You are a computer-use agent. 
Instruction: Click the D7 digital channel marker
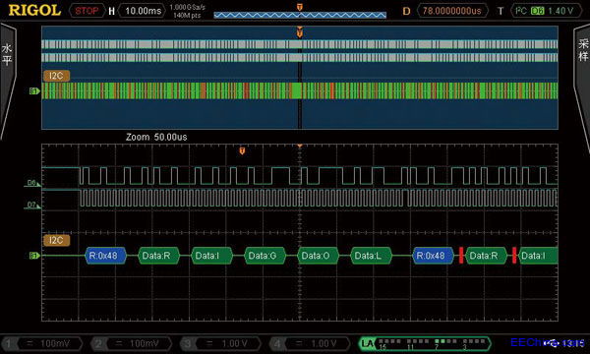pyautogui.click(x=32, y=206)
